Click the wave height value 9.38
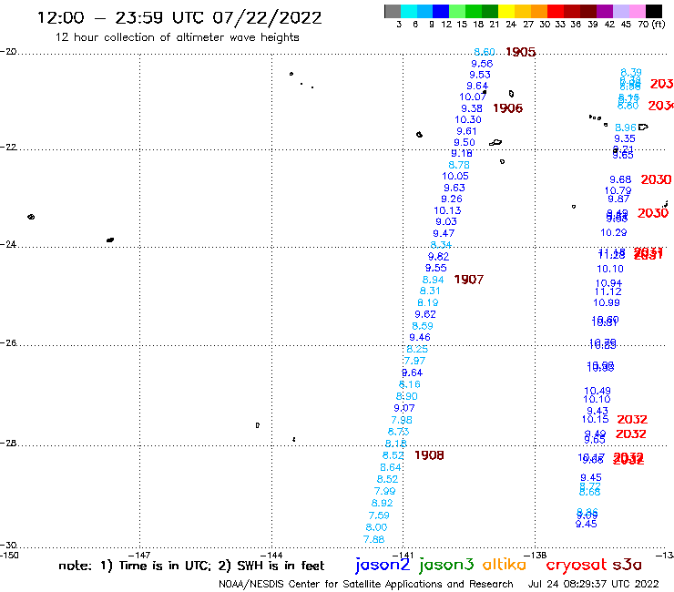The width and height of the screenshot is (674, 592). pos(472,108)
